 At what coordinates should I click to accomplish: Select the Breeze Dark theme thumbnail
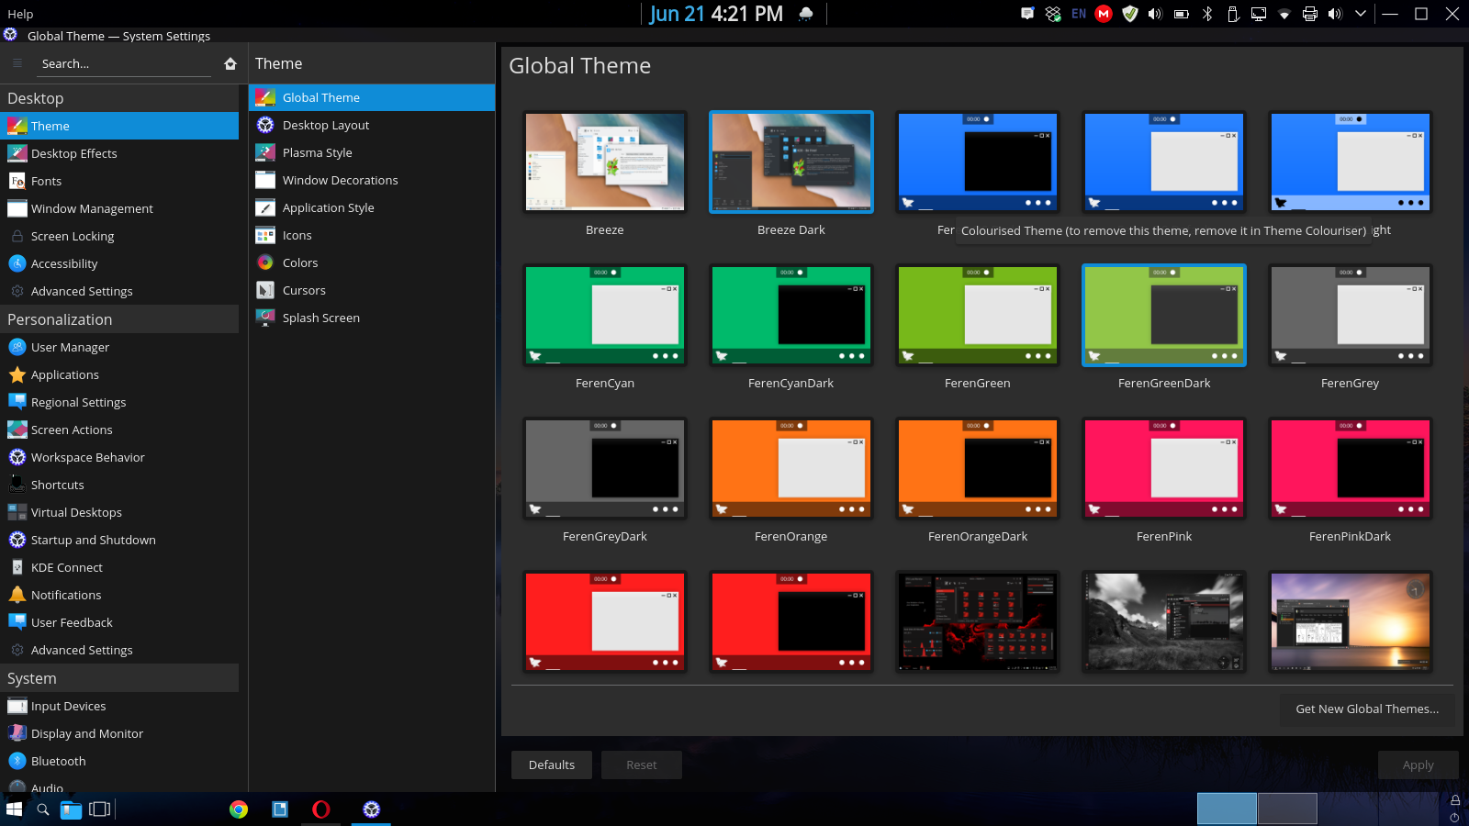791,162
